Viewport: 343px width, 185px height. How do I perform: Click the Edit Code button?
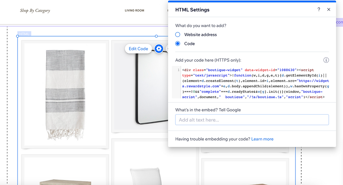(x=138, y=49)
